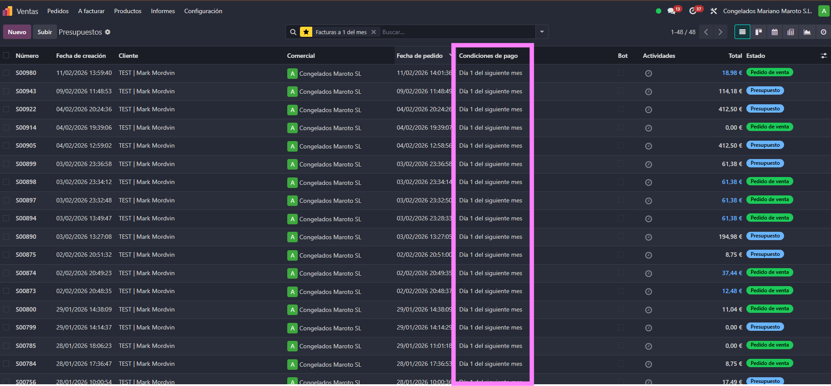Click the Nuevo button
The height and width of the screenshot is (386, 831).
17,32
